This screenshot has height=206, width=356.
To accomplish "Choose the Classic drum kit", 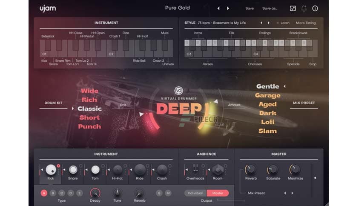I will click(89, 109).
